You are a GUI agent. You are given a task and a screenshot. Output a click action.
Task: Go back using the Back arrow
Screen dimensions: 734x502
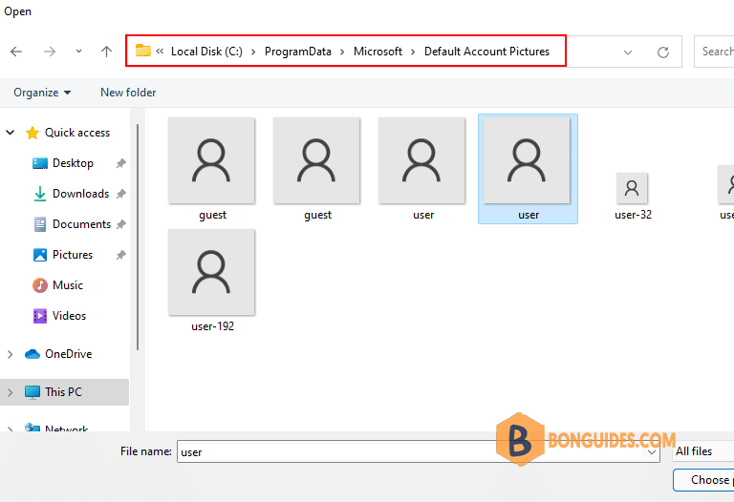(x=16, y=52)
